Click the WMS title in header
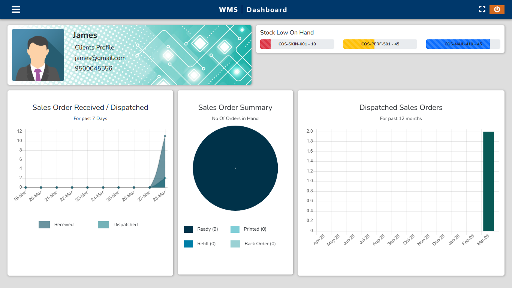 click(228, 10)
